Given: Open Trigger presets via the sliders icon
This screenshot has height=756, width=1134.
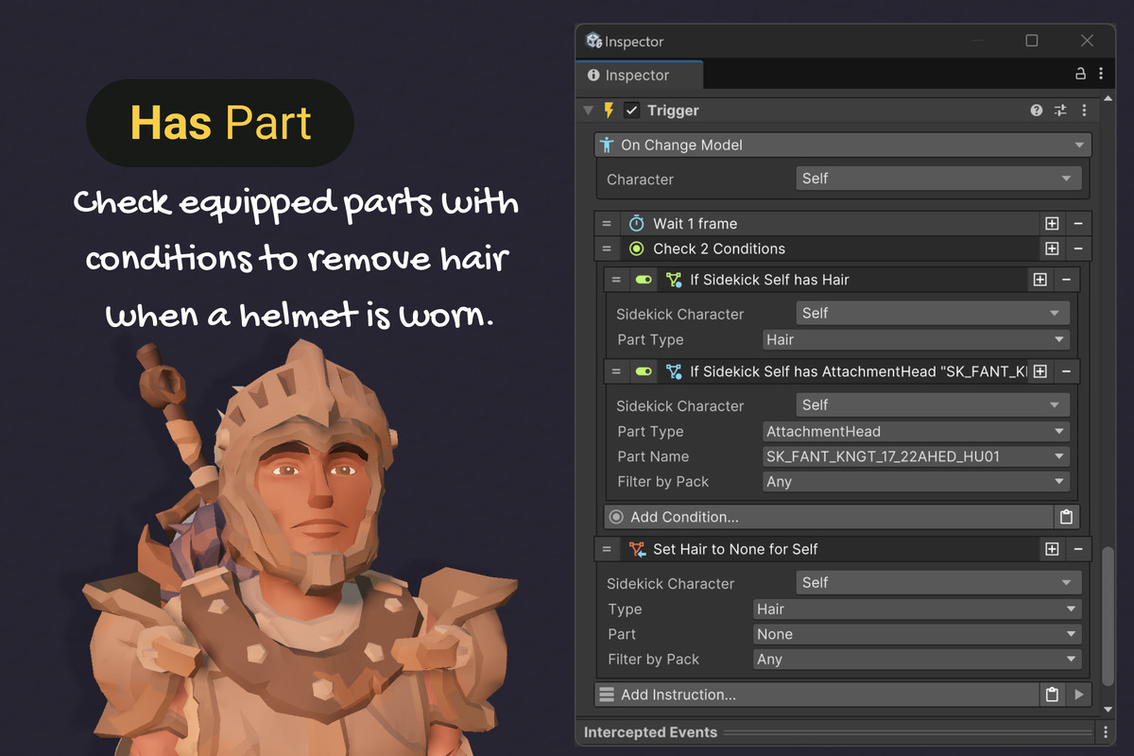Looking at the screenshot, I should (1059, 111).
